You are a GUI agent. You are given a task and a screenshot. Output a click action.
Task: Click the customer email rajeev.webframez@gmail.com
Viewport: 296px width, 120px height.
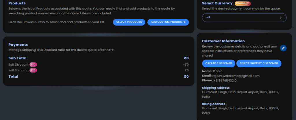236,76
